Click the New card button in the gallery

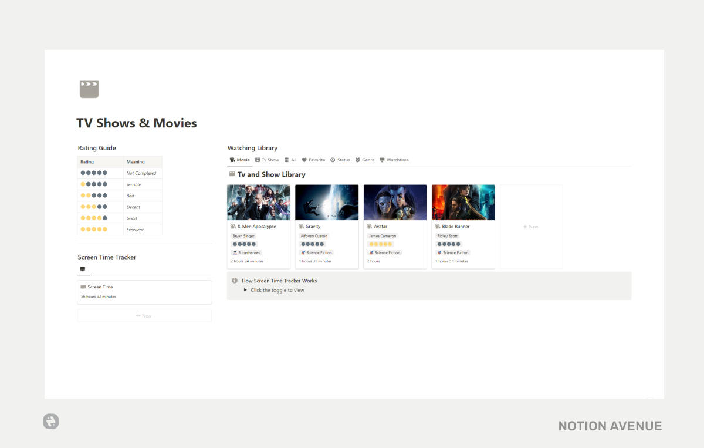coord(530,226)
